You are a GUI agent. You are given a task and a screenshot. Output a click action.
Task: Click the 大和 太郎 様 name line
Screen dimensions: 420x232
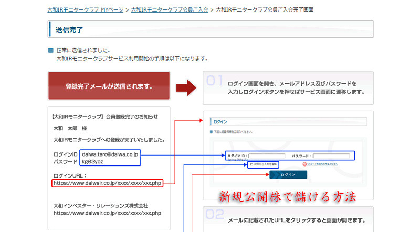coord(70,128)
